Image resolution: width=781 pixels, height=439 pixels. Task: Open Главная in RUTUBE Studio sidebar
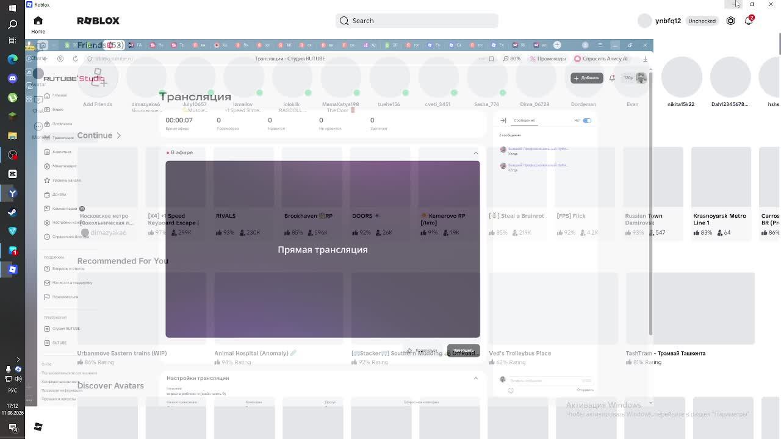point(56,96)
